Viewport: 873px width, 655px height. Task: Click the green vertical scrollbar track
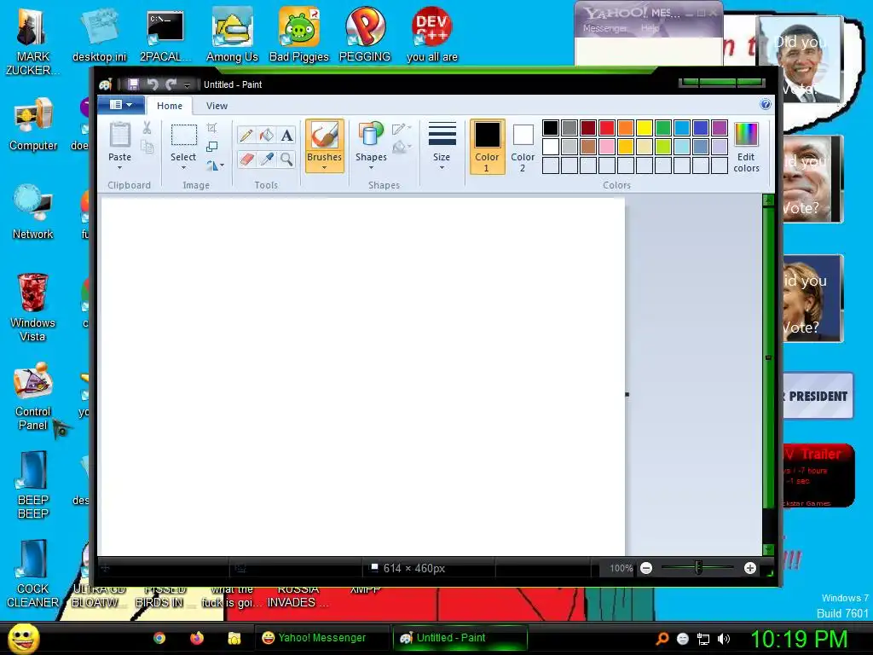tap(768, 357)
